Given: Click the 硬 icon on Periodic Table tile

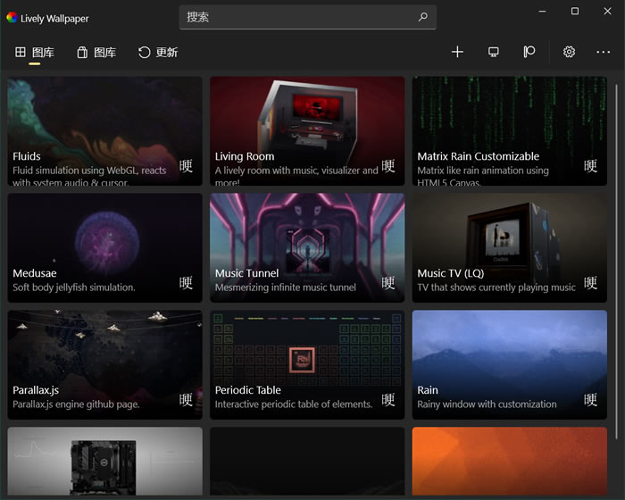Looking at the screenshot, I should click(388, 400).
